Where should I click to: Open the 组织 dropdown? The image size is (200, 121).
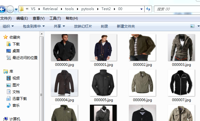point(8,26)
